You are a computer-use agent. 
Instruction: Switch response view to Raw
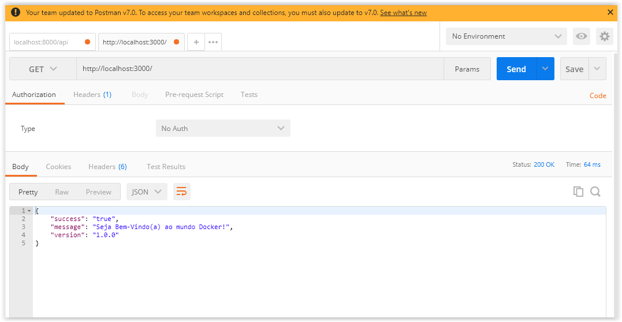coord(62,192)
